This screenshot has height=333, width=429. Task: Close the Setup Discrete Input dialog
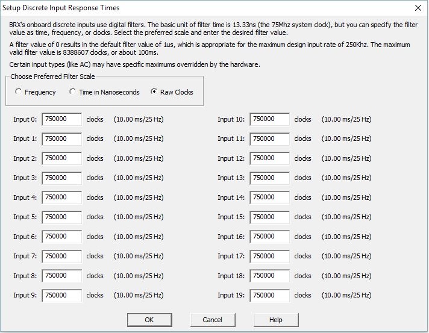(418, 8)
